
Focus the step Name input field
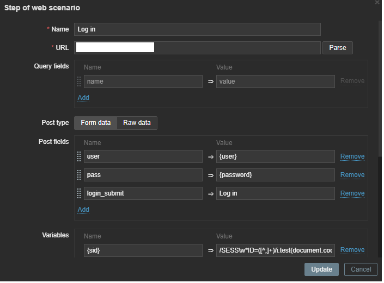(x=197, y=29)
